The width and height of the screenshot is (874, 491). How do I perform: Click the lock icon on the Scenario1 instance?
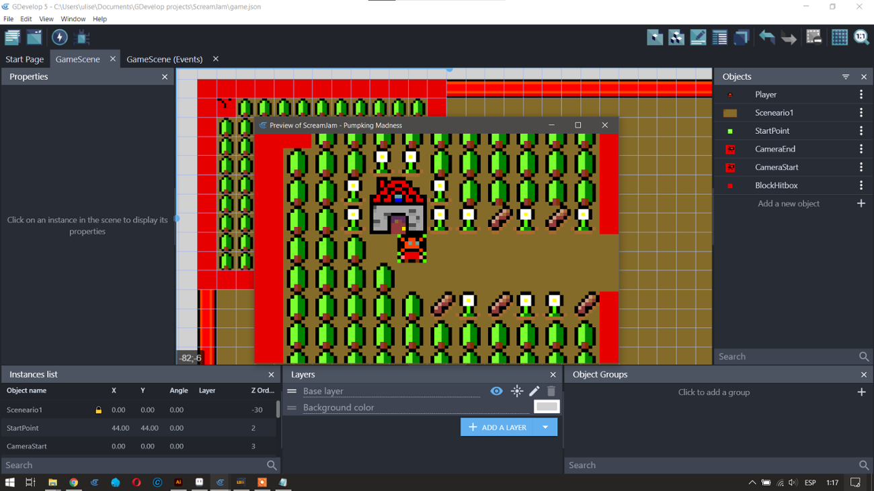(x=97, y=409)
